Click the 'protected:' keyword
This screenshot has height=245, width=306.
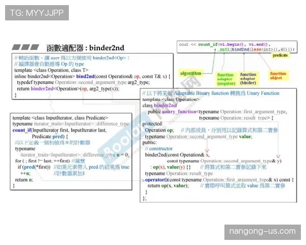click(x=152, y=124)
